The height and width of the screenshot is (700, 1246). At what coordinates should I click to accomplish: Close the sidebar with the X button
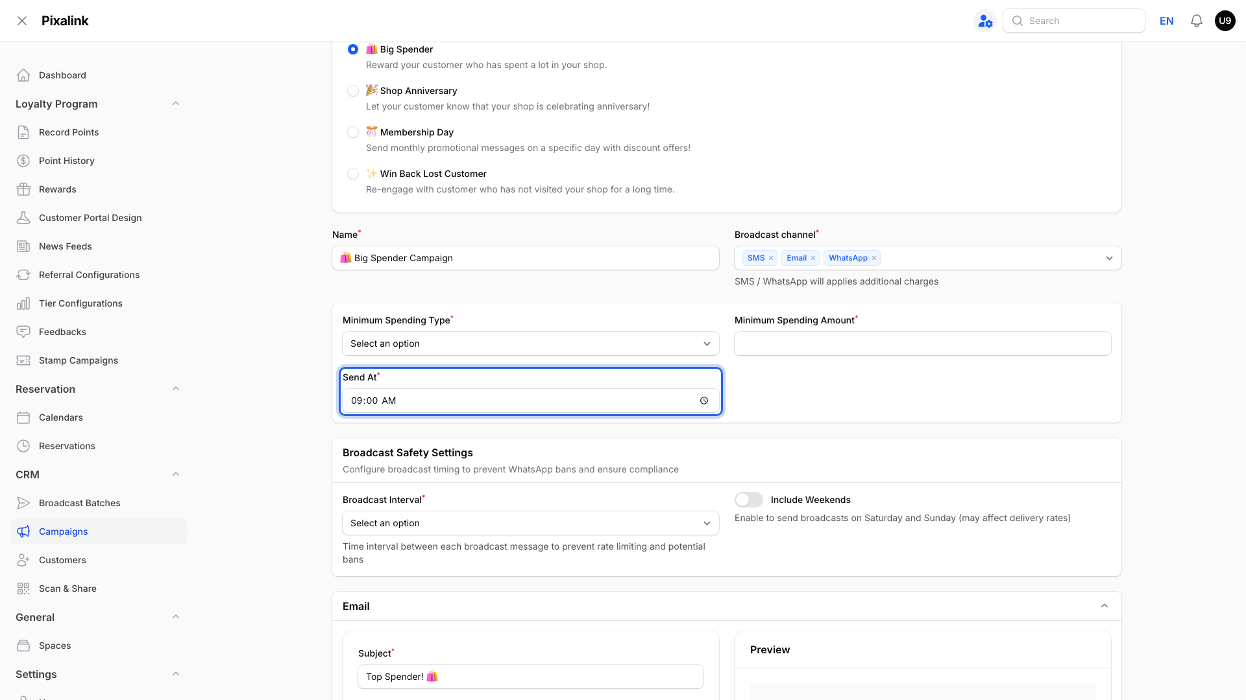tap(22, 21)
